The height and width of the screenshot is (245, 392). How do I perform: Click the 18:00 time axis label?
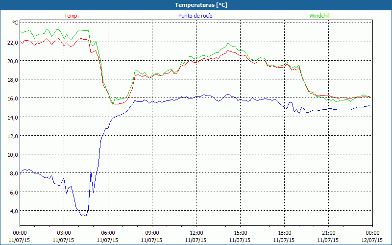tap(285, 233)
